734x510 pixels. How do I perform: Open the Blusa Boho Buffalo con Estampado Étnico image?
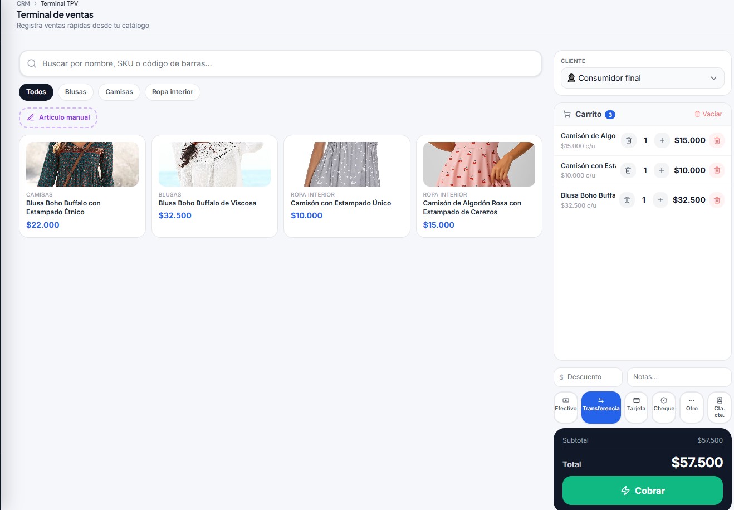[x=82, y=164]
